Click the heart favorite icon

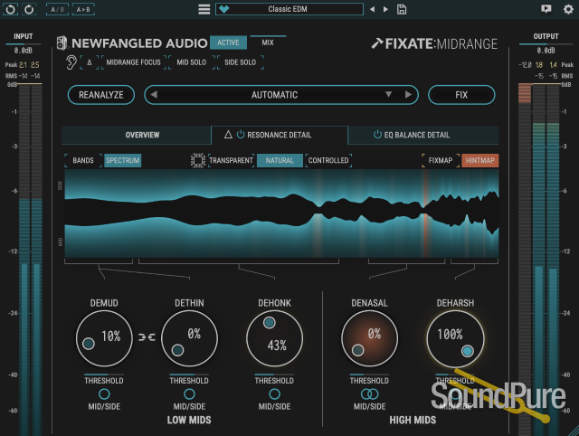(x=223, y=9)
